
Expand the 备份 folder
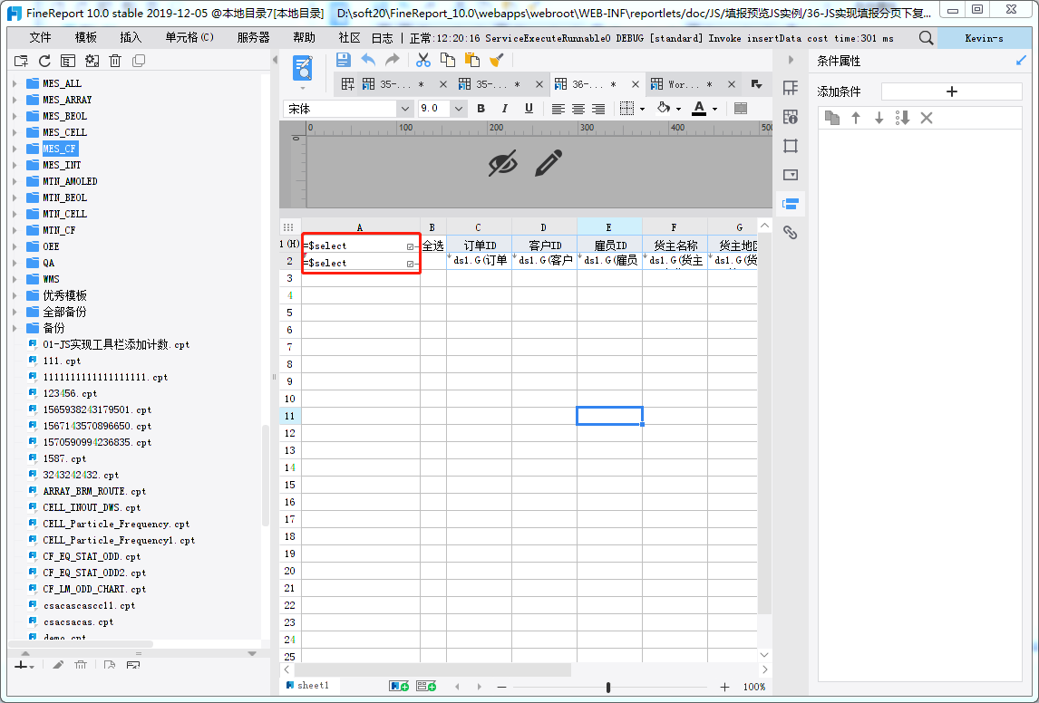pos(15,328)
